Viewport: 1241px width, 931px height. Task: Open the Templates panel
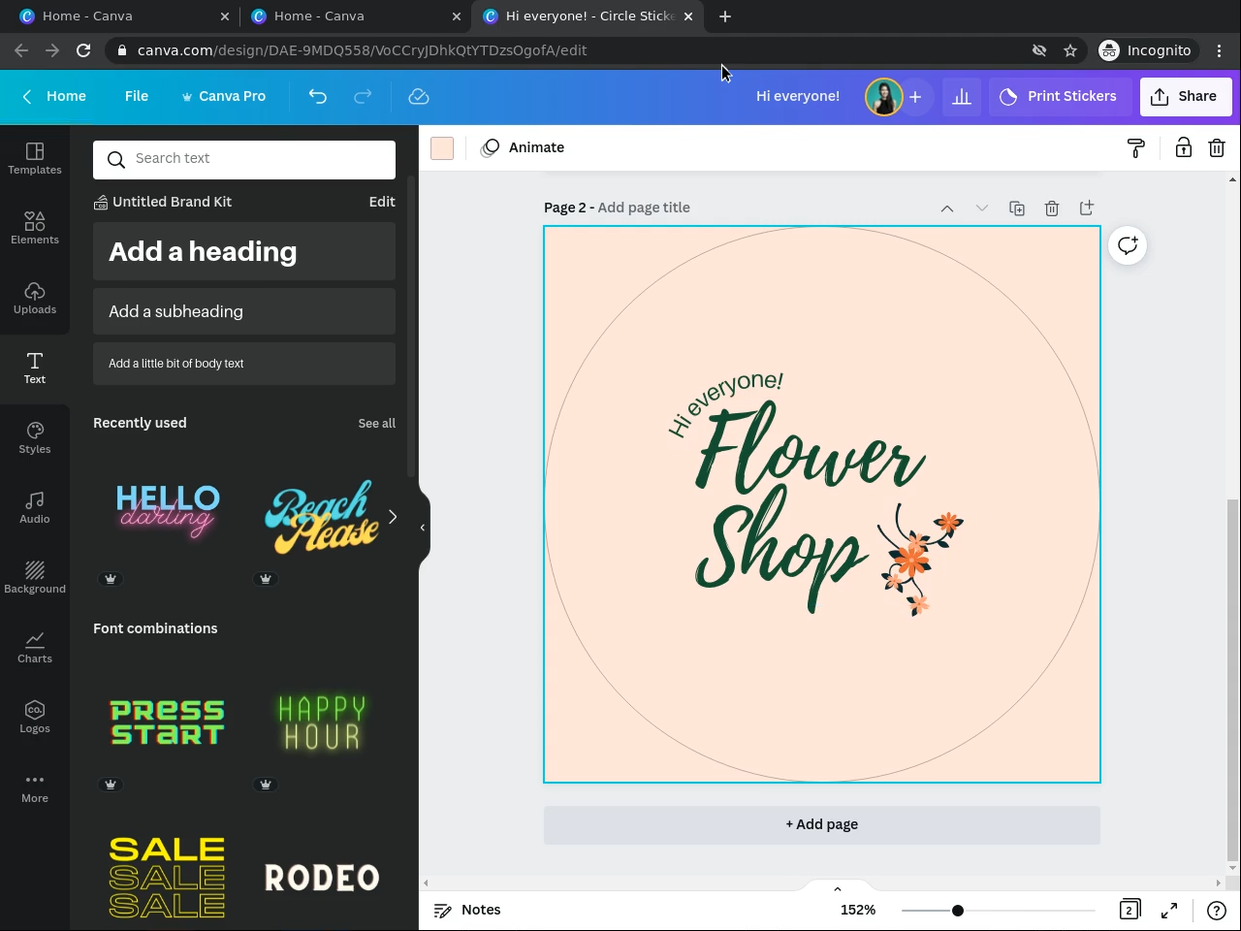(x=35, y=158)
